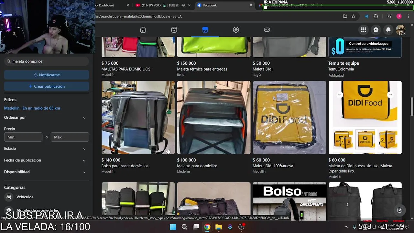Open Facebook Home icon
The height and width of the screenshot is (233, 414).
point(143,30)
